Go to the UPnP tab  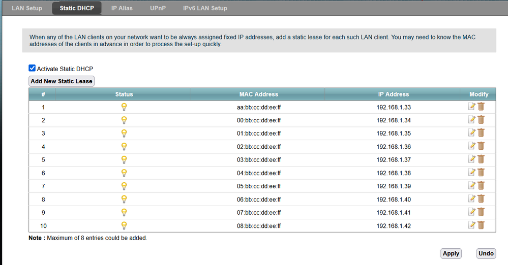coord(158,8)
